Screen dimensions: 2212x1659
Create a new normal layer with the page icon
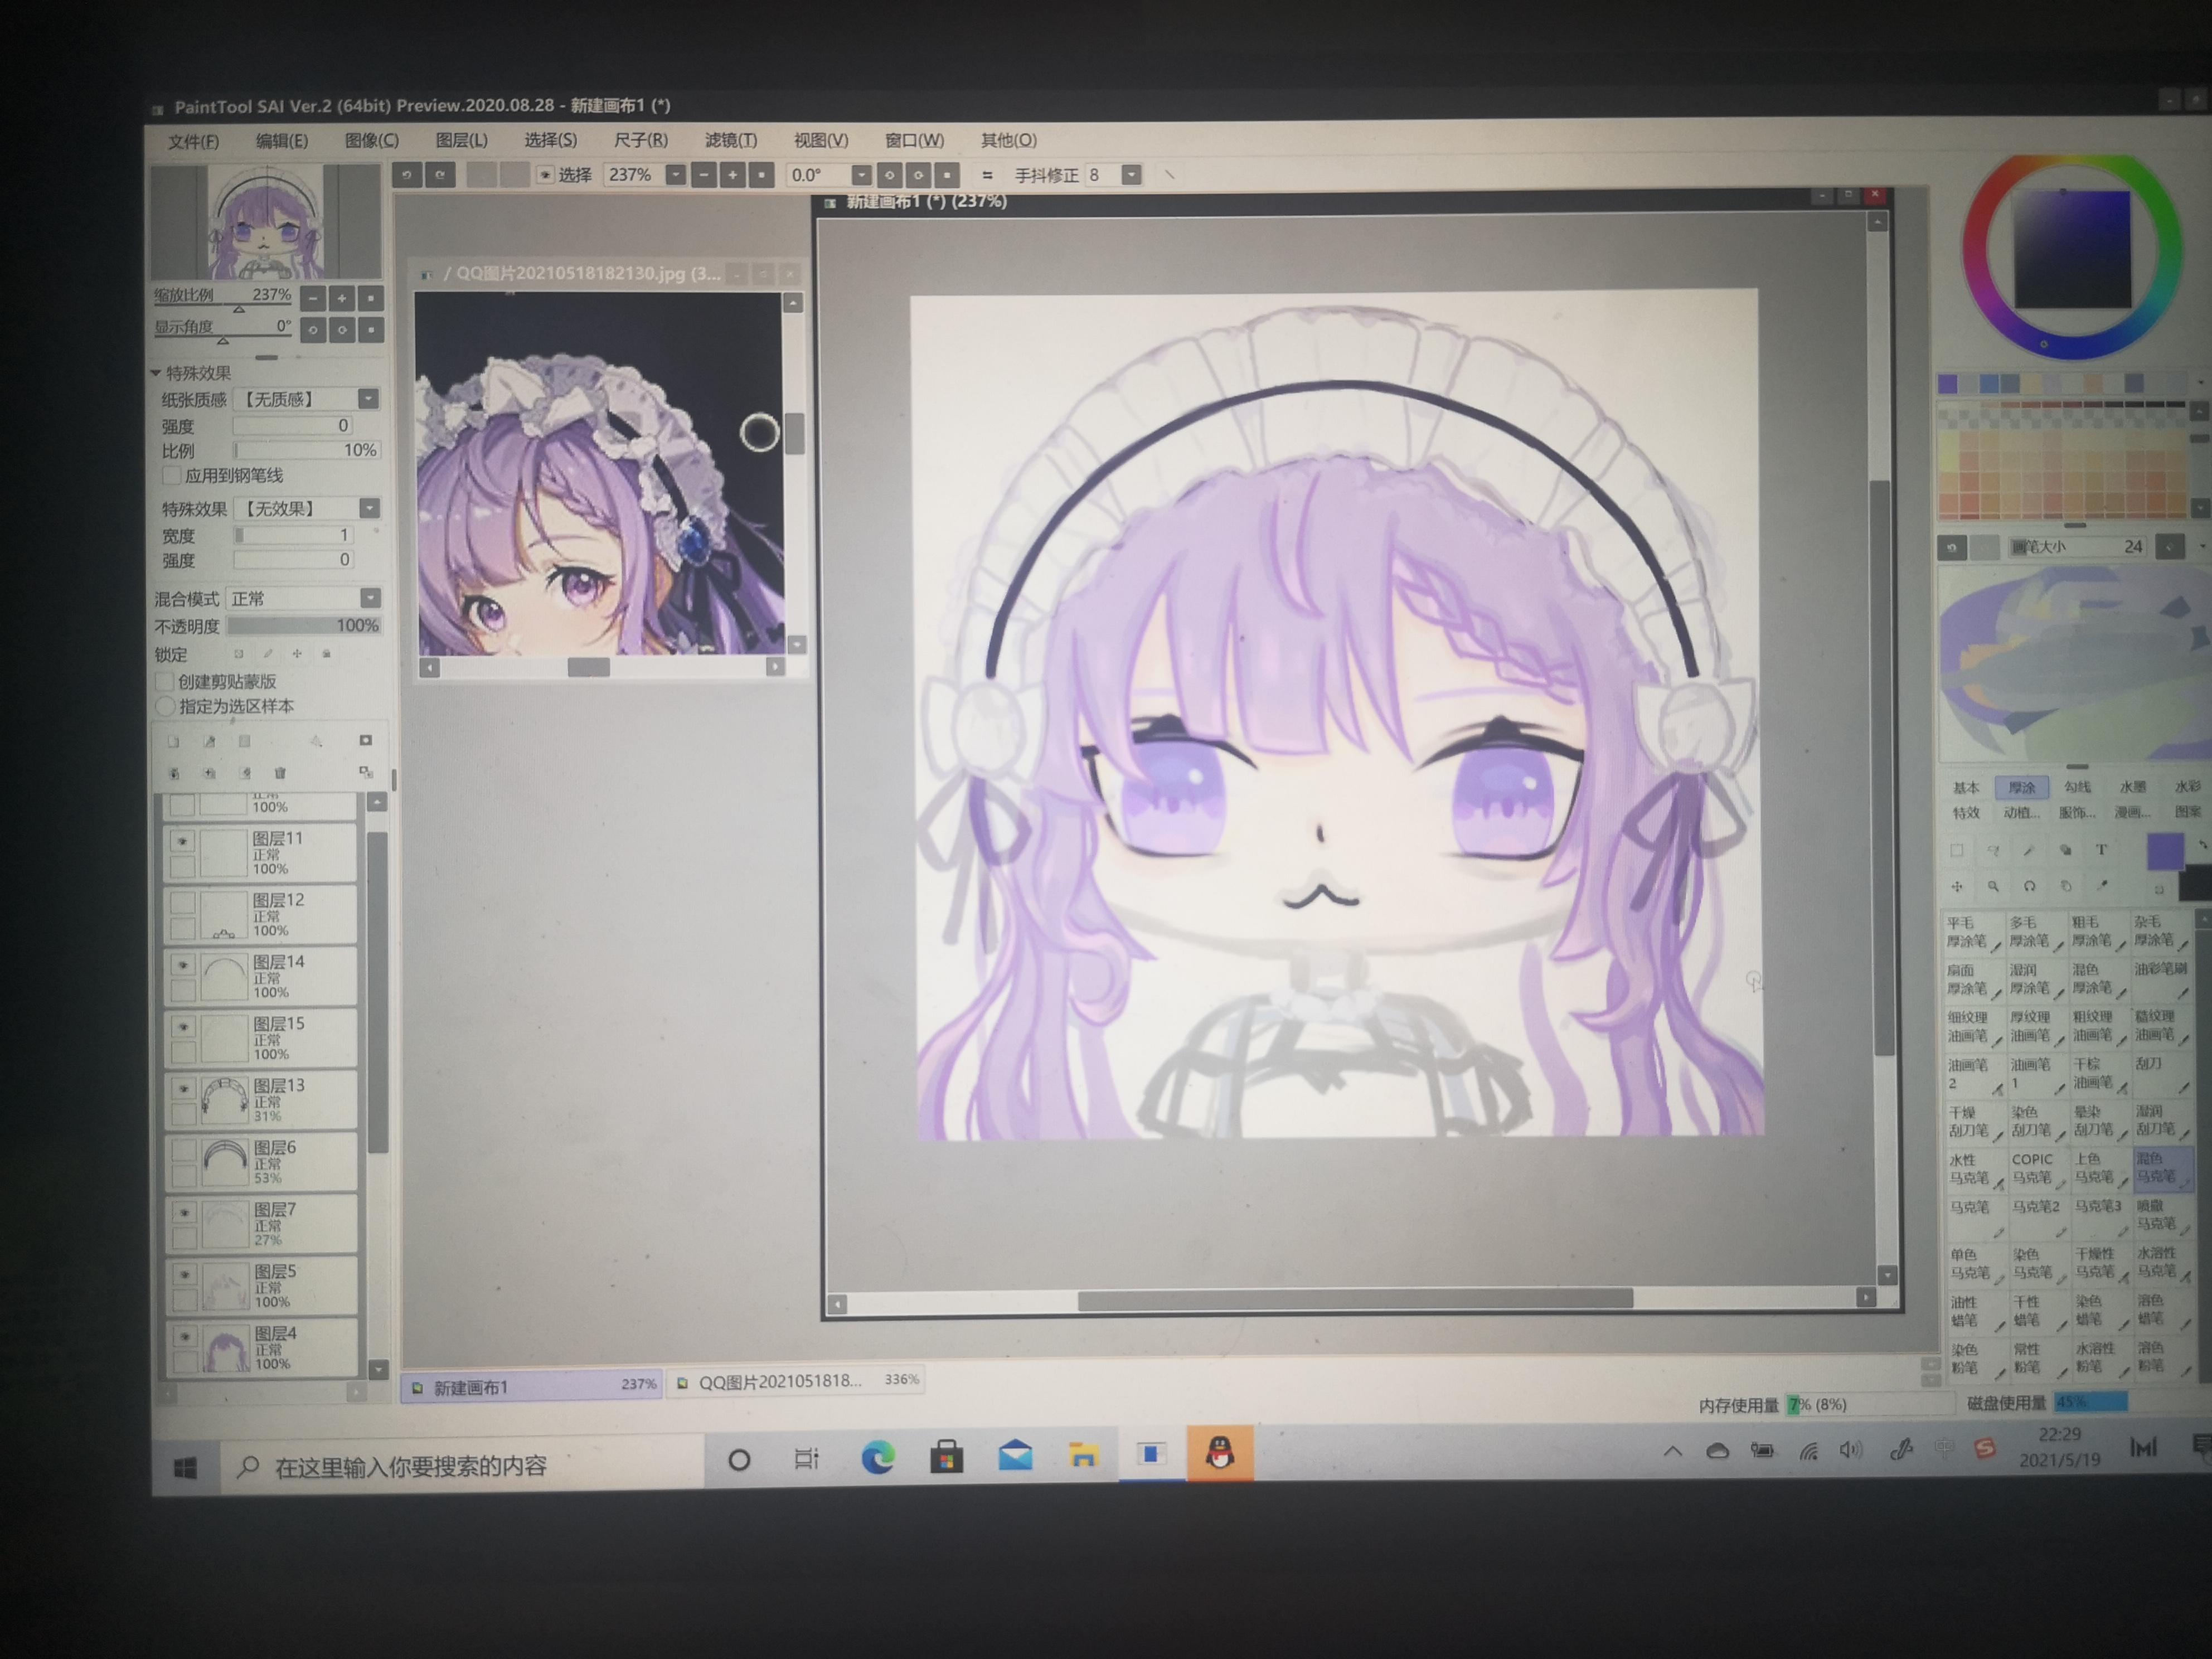173,742
